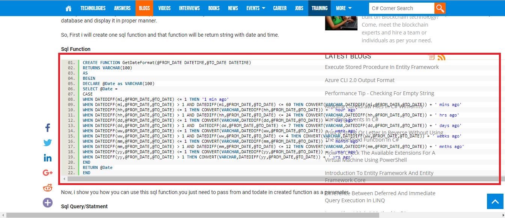Share the post on LinkedIn
The height and width of the screenshot is (218, 505).
click(48, 158)
